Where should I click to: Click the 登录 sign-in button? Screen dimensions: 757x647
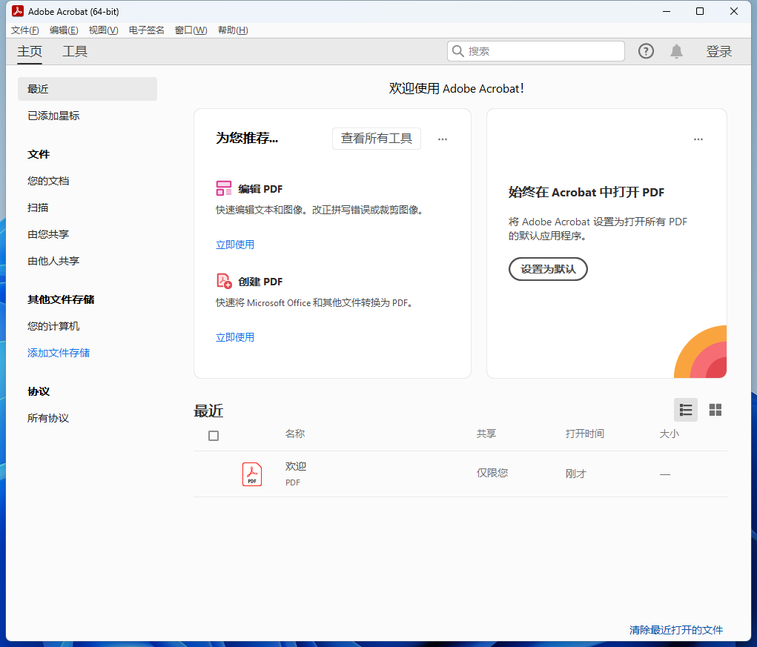(719, 51)
